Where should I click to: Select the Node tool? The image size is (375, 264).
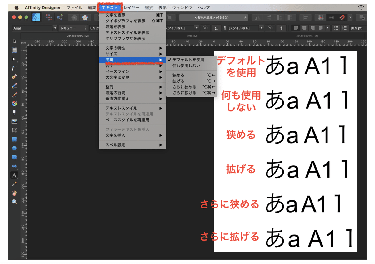pos(14,59)
